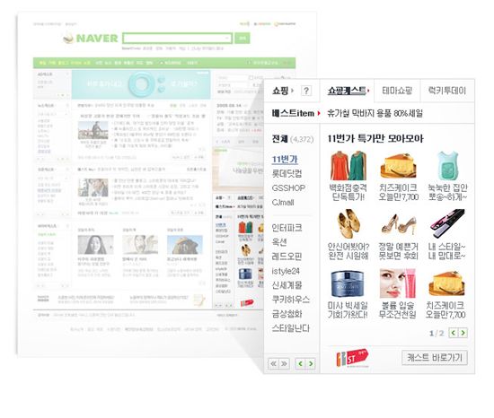Click the question mark help icon beside 쇼핑
The image size is (494, 418).
pyautogui.click(x=306, y=91)
